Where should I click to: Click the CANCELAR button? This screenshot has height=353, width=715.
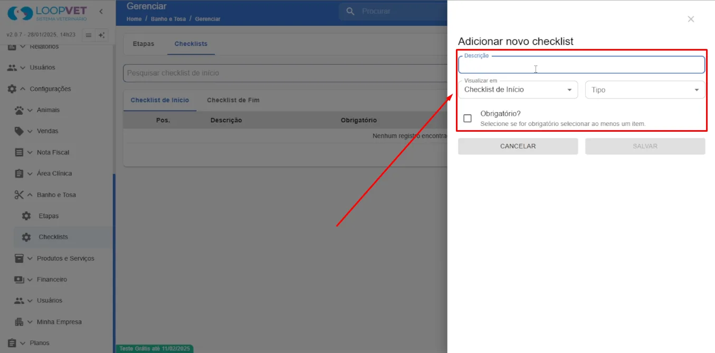point(518,146)
